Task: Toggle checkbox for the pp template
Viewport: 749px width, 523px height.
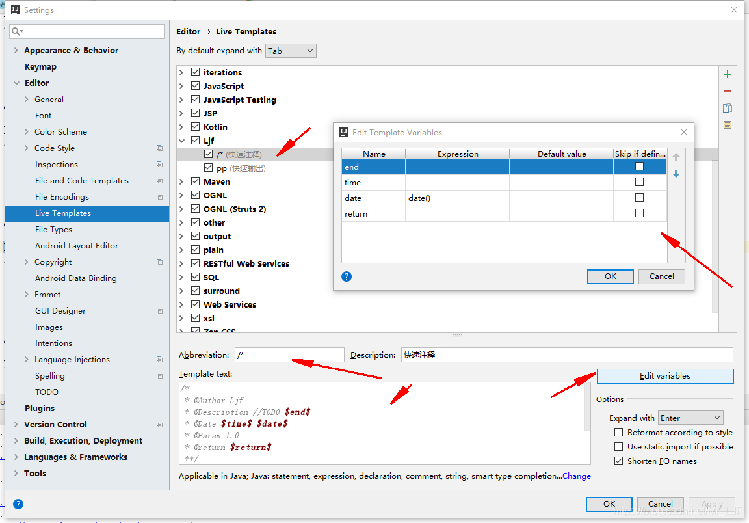Action: pos(208,168)
